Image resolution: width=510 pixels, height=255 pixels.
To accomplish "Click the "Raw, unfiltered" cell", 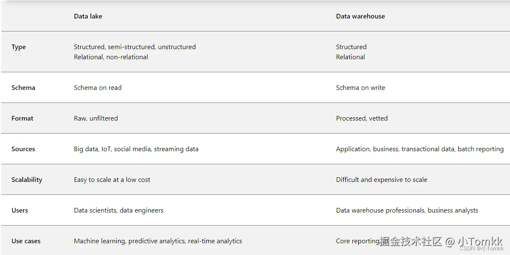I will [x=96, y=118].
